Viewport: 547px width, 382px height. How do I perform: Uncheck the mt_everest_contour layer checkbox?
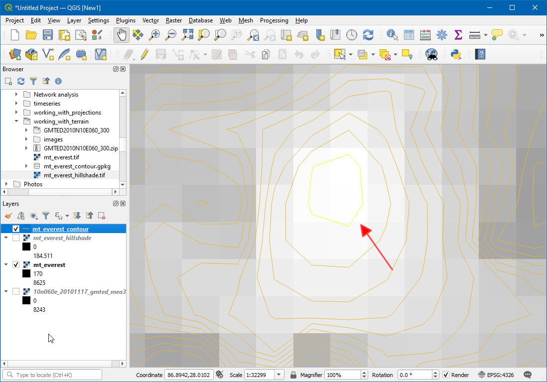[x=16, y=229]
